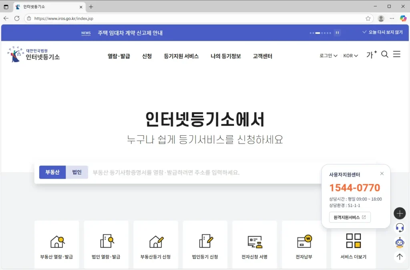
Task: Select the 부동산등기 신청 icon
Action: point(156,244)
